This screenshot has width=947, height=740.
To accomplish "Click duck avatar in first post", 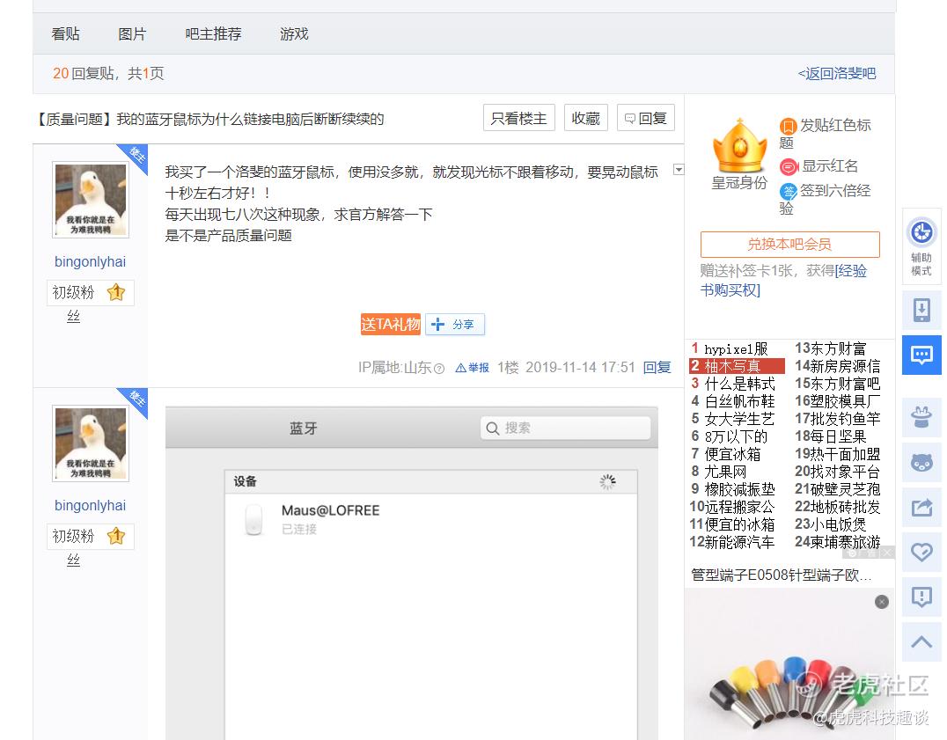I will [x=91, y=200].
